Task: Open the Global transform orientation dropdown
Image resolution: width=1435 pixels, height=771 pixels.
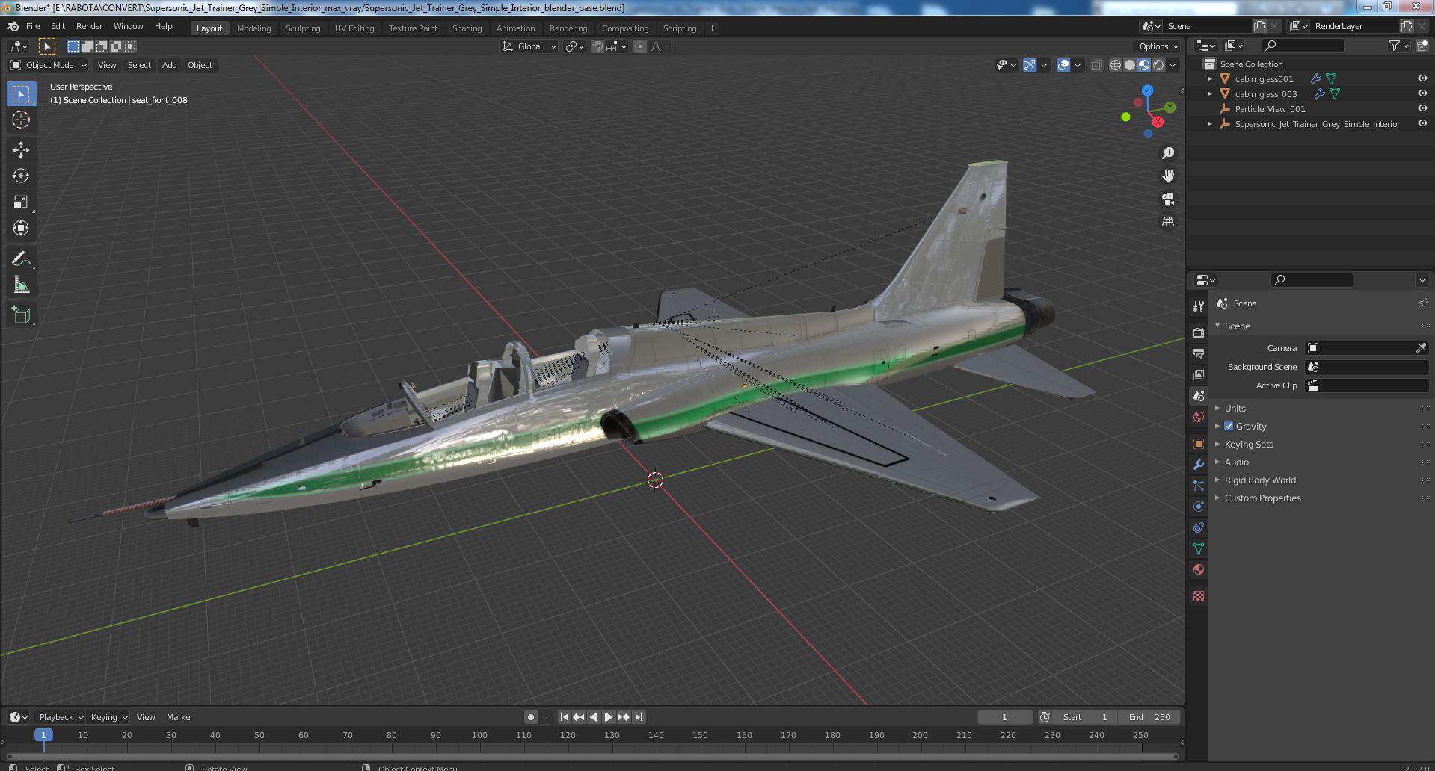Action: tap(529, 46)
